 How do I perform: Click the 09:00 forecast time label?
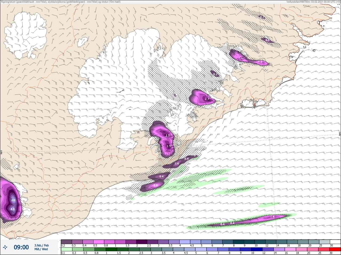coord(21,247)
